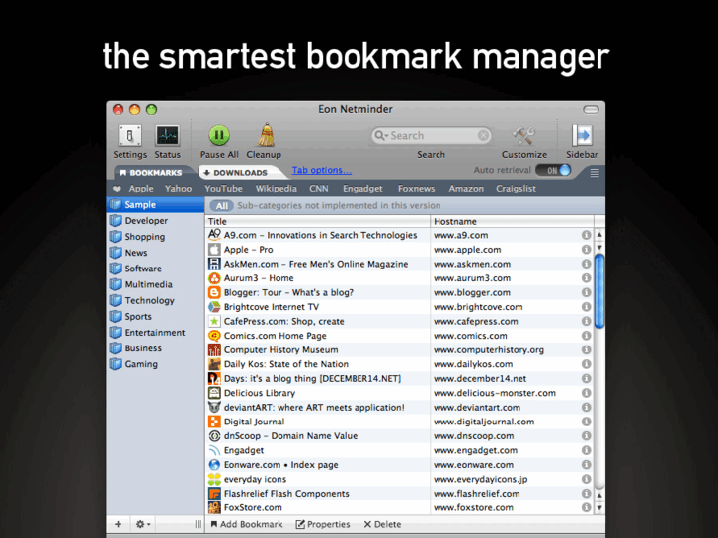Open the Wikipedia quick bookmark
The height and width of the screenshot is (538, 718).
[277, 189]
